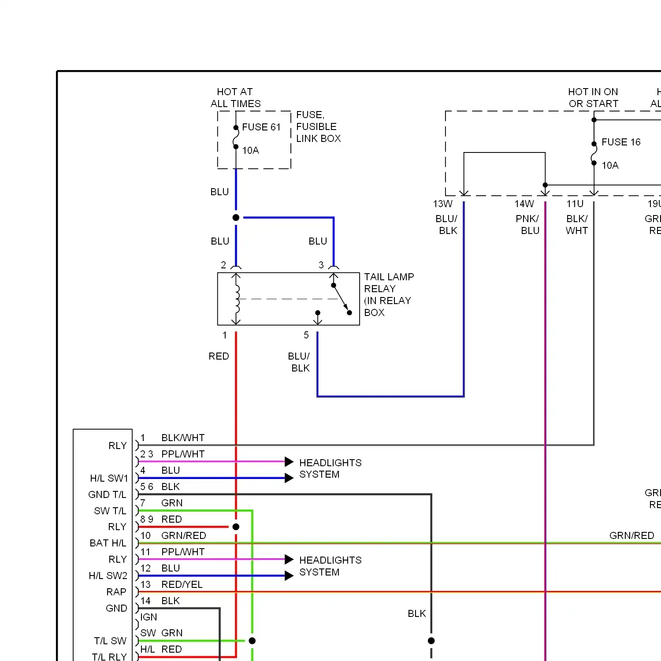The height and width of the screenshot is (661, 661).
Task: Click the relay coil symbol in relay box
Action: 237,299
